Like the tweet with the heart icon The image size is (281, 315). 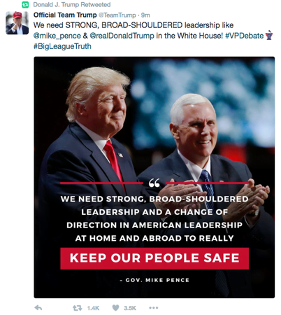(x=115, y=308)
